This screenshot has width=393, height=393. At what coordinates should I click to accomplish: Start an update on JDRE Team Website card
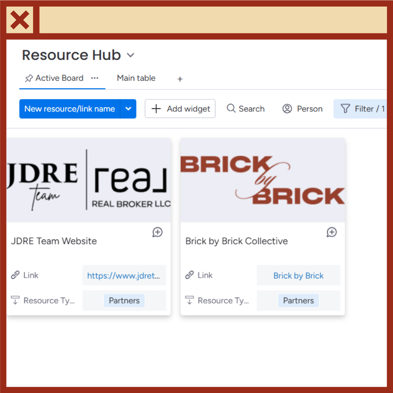(157, 232)
